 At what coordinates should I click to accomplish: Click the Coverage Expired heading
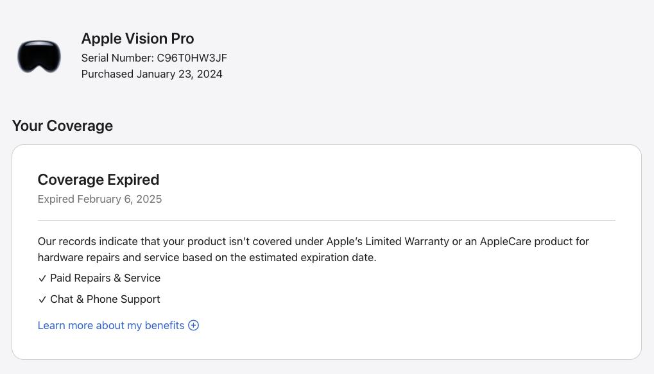pyautogui.click(x=98, y=180)
